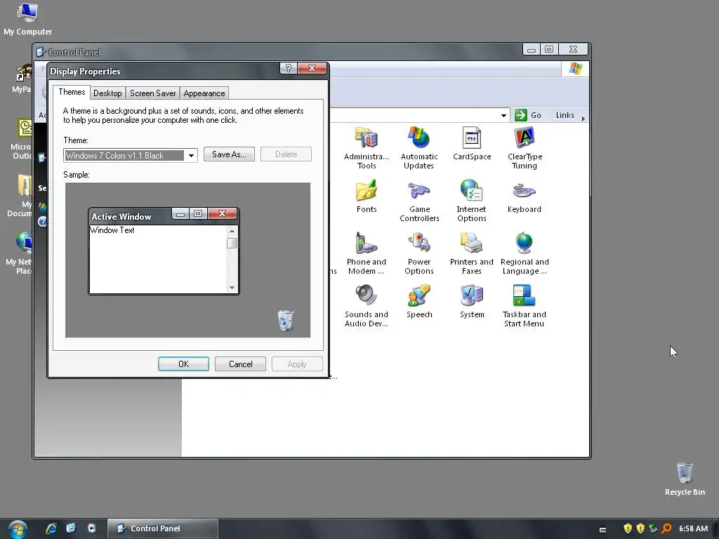The width and height of the screenshot is (719, 539).
Task: Click the Go button in address bar
Action: pos(528,115)
